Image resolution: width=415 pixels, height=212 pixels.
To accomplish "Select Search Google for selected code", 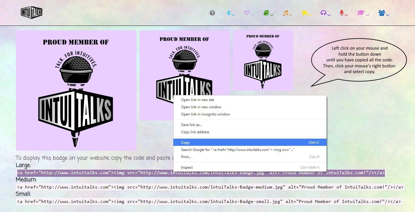I will click(x=250, y=150).
